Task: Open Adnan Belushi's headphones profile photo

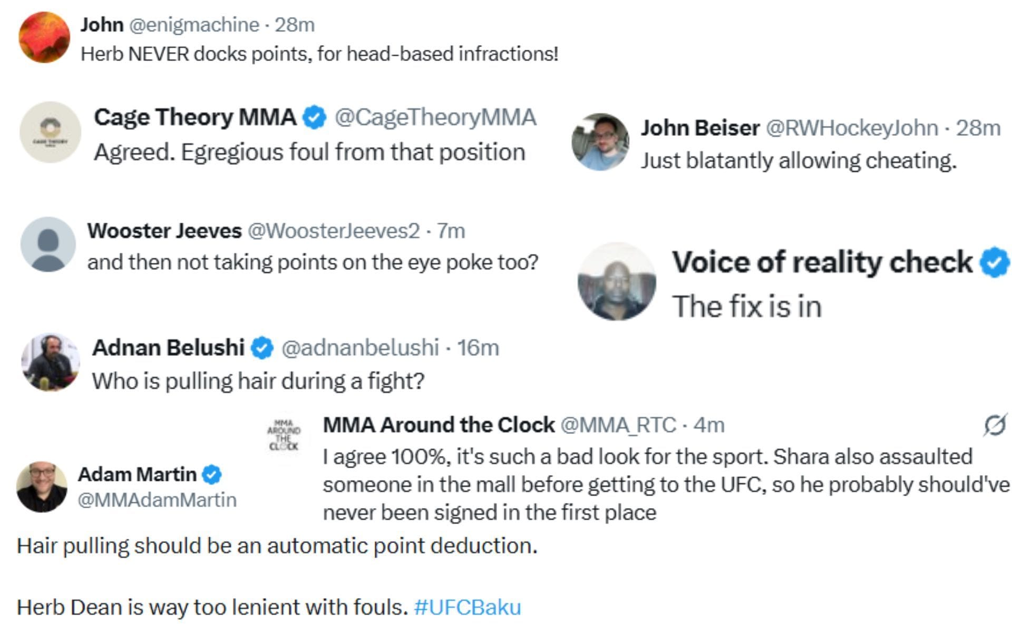Action: pyautogui.click(x=51, y=362)
